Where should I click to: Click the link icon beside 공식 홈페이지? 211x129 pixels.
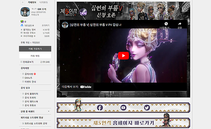[23, 94]
